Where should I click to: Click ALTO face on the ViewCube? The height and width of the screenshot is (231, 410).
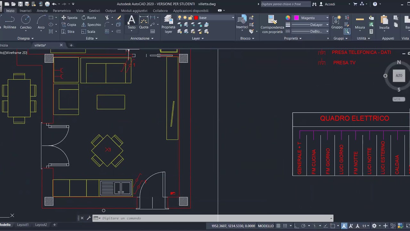click(399, 76)
